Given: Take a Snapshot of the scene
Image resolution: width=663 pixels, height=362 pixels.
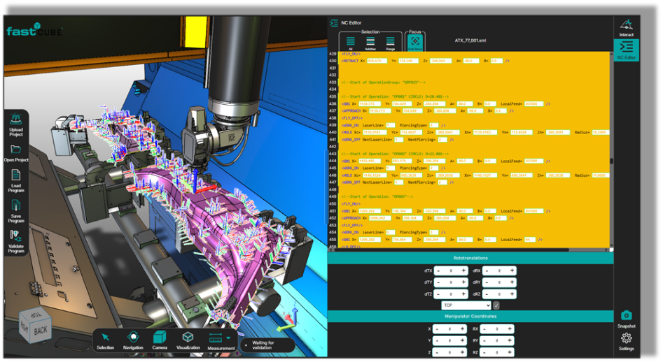Looking at the screenshot, I should (x=626, y=319).
